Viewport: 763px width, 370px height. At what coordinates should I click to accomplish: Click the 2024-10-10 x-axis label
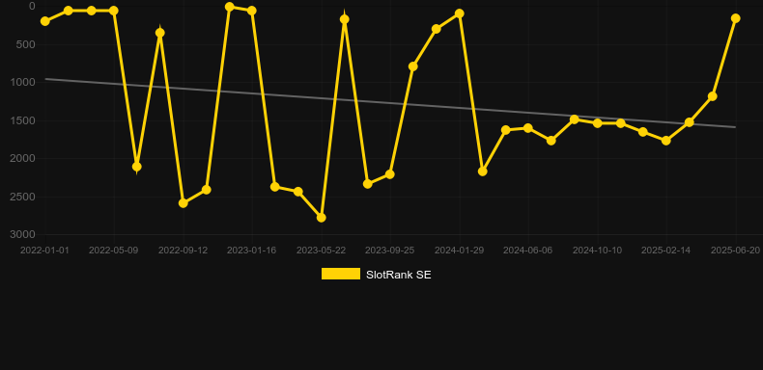tap(597, 251)
